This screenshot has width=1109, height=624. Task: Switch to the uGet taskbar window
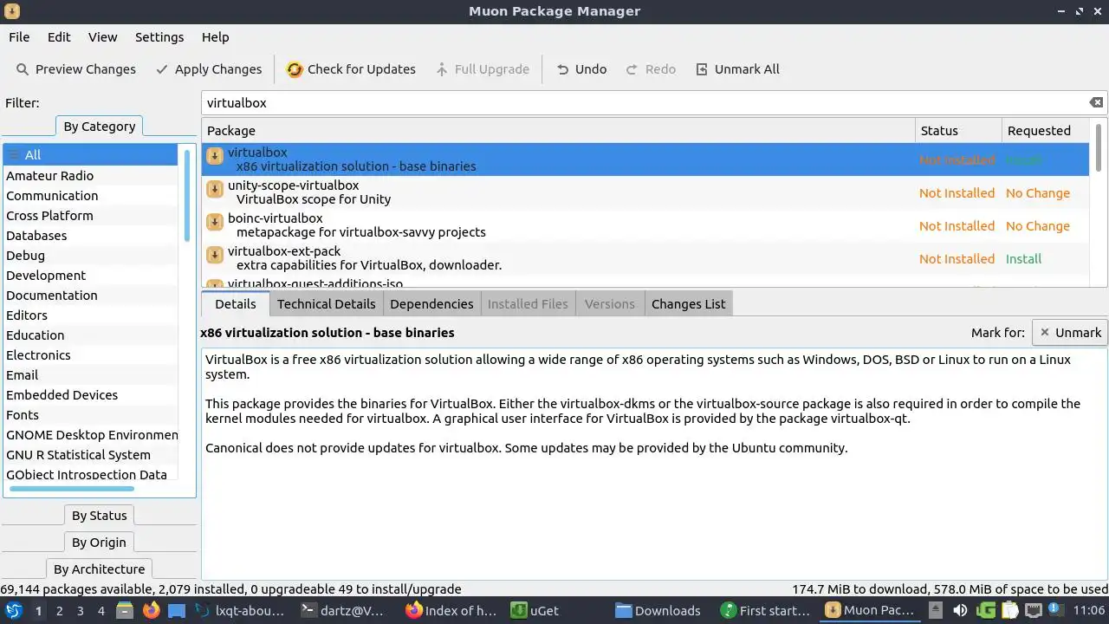(x=535, y=610)
